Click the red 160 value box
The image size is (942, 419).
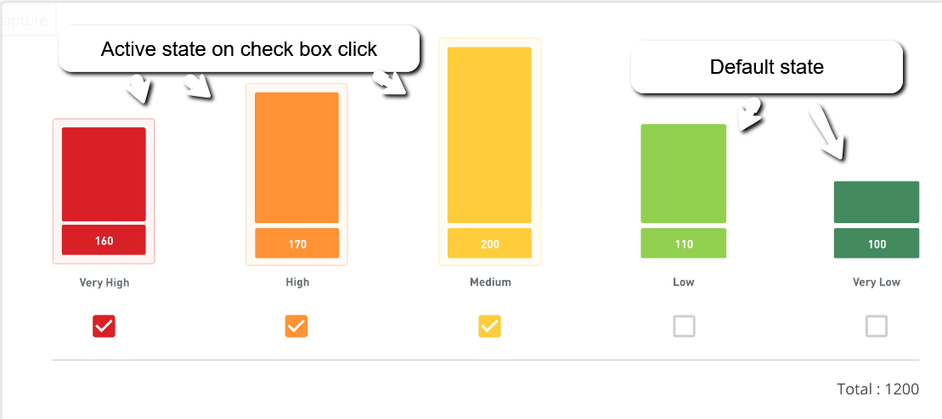click(x=104, y=240)
